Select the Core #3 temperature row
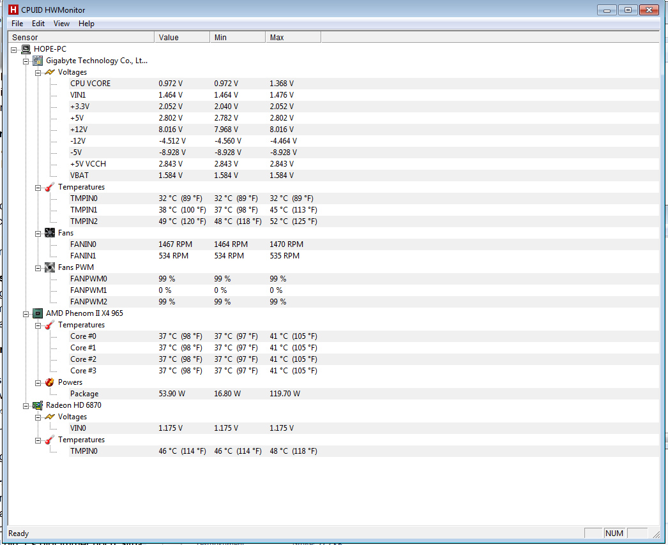The image size is (668, 545). 364,371
